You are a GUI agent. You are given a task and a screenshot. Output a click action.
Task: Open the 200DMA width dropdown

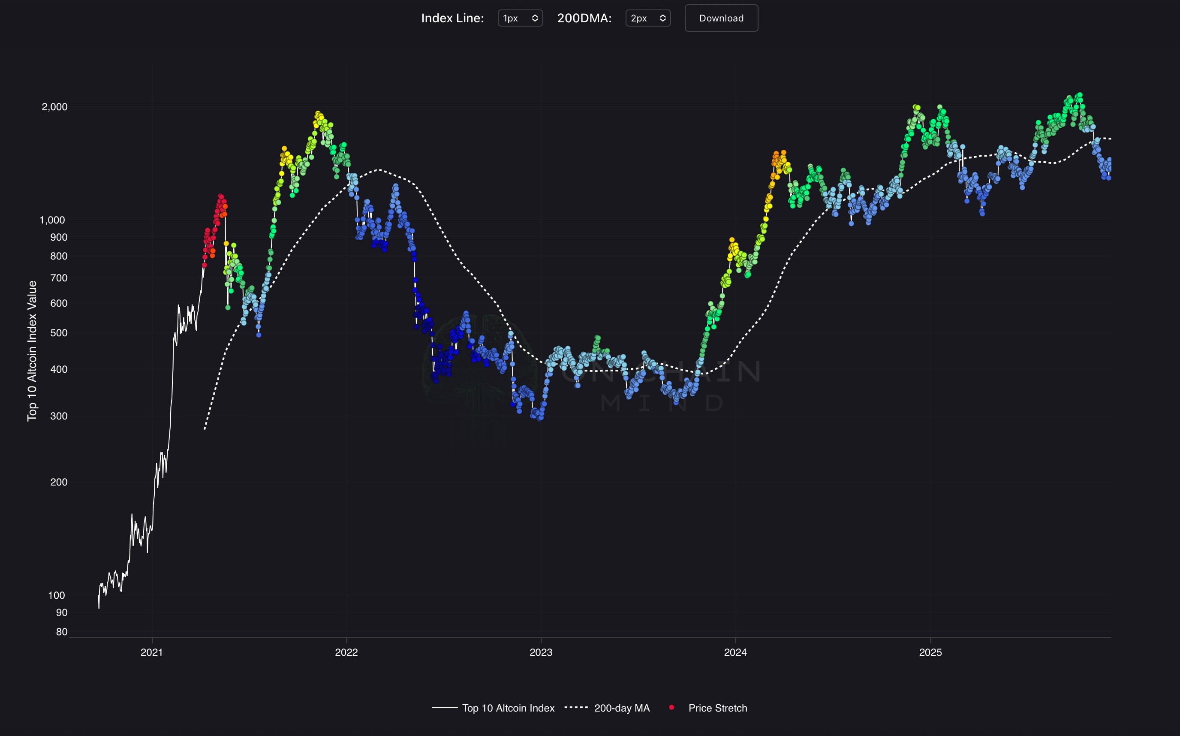pyautogui.click(x=647, y=18)
